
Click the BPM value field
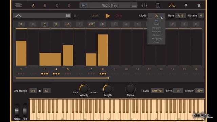coord(178,91)
